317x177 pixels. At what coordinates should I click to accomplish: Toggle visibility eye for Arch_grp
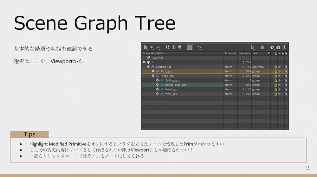279,71
